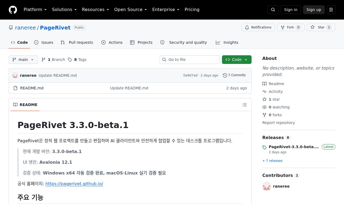Open README.md's Update README.md commit message

click(129, 88)
